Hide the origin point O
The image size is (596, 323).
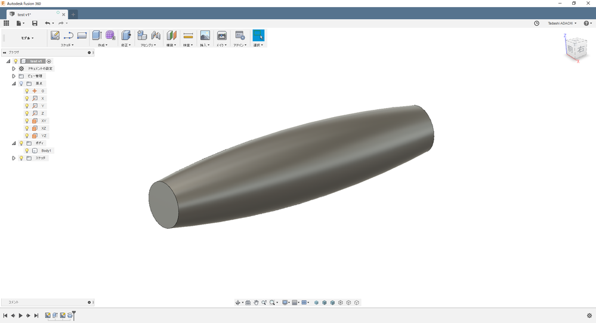coord(27,91)
